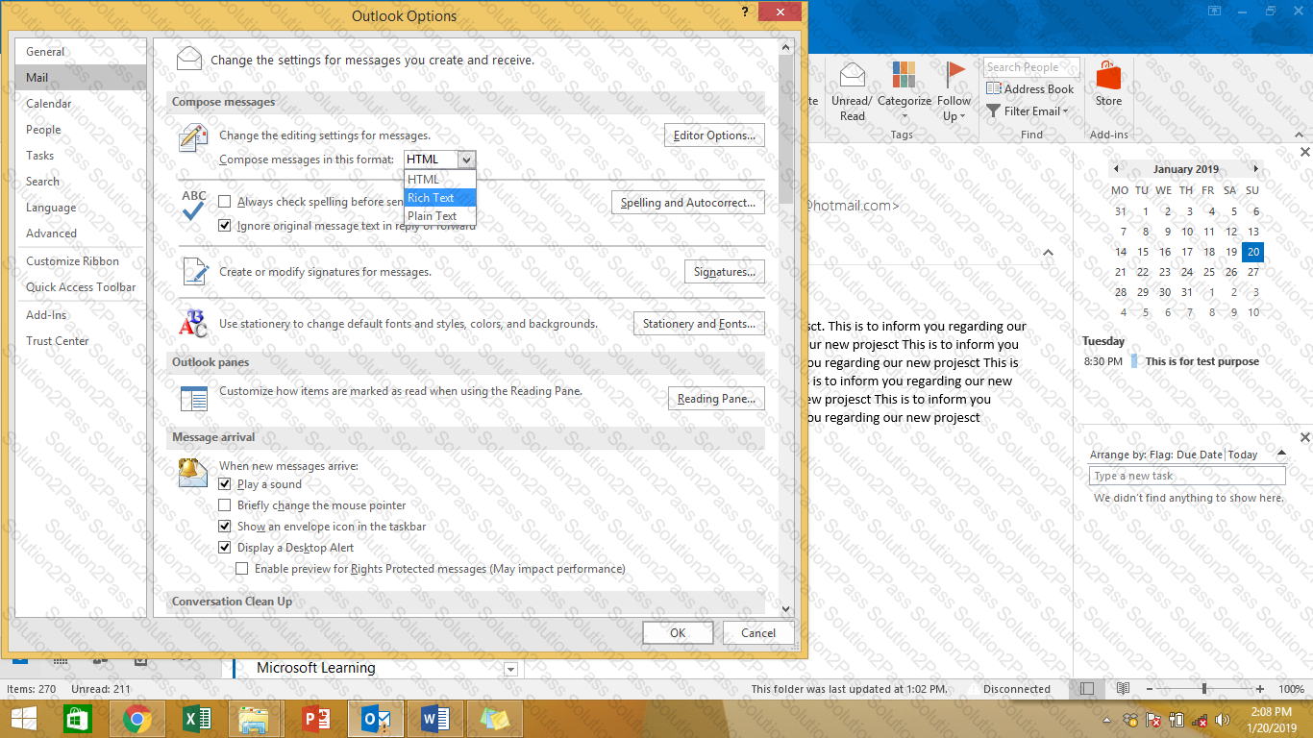Click the Disconnected warning icon in the status bar
This screenshot has height=738, width=1313.
tap(975, 689)
